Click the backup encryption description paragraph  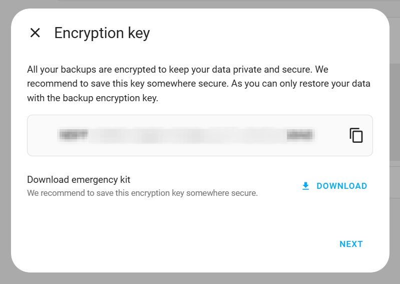[199, 84]
